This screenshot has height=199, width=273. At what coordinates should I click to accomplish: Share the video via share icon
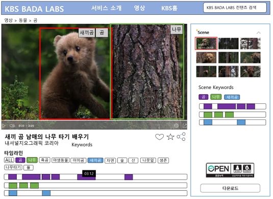click(181, 137)
